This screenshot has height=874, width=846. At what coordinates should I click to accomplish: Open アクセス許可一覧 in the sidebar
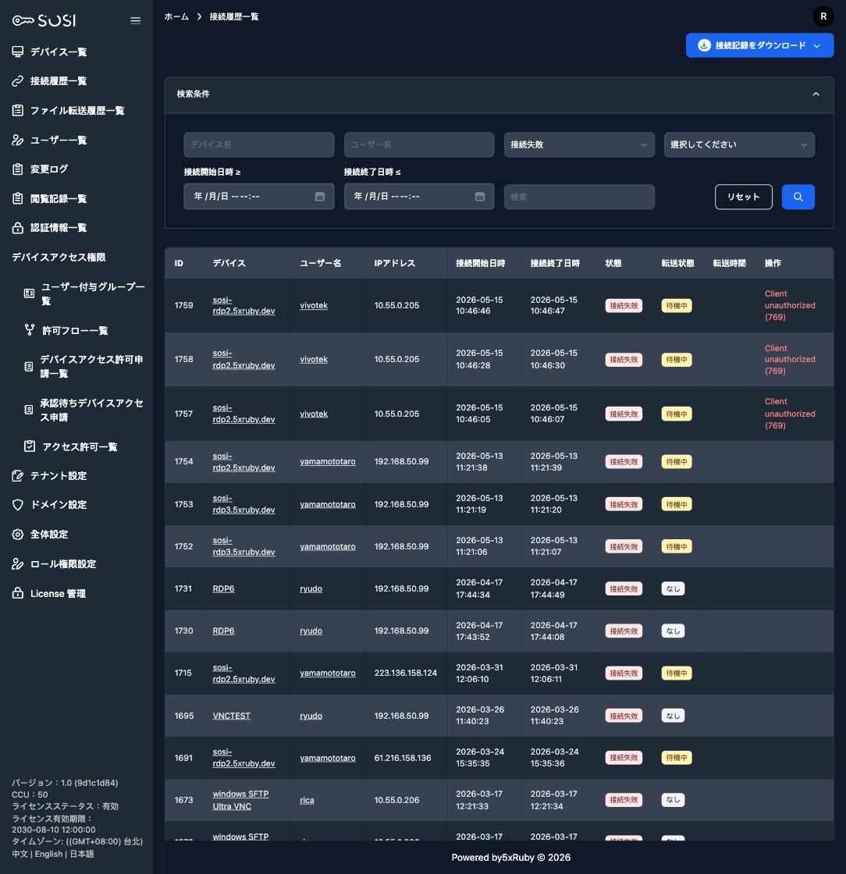coord(80,446)
